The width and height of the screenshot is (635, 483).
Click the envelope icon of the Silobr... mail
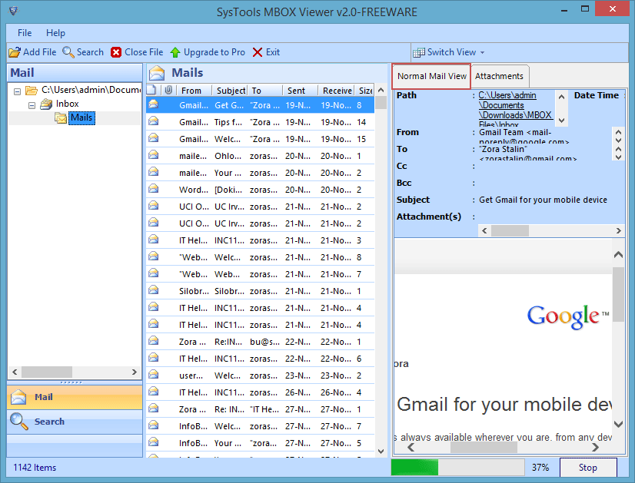tap(154, 290)
